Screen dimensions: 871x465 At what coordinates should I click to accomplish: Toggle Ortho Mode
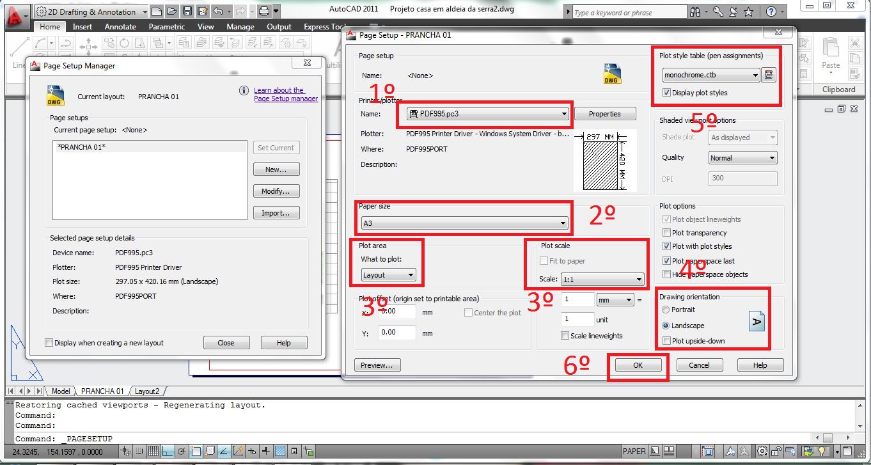[x=167, y=451]
